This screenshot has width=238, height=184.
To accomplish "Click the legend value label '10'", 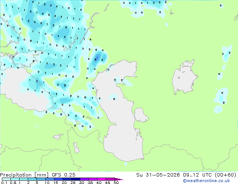I will (47, 182).
